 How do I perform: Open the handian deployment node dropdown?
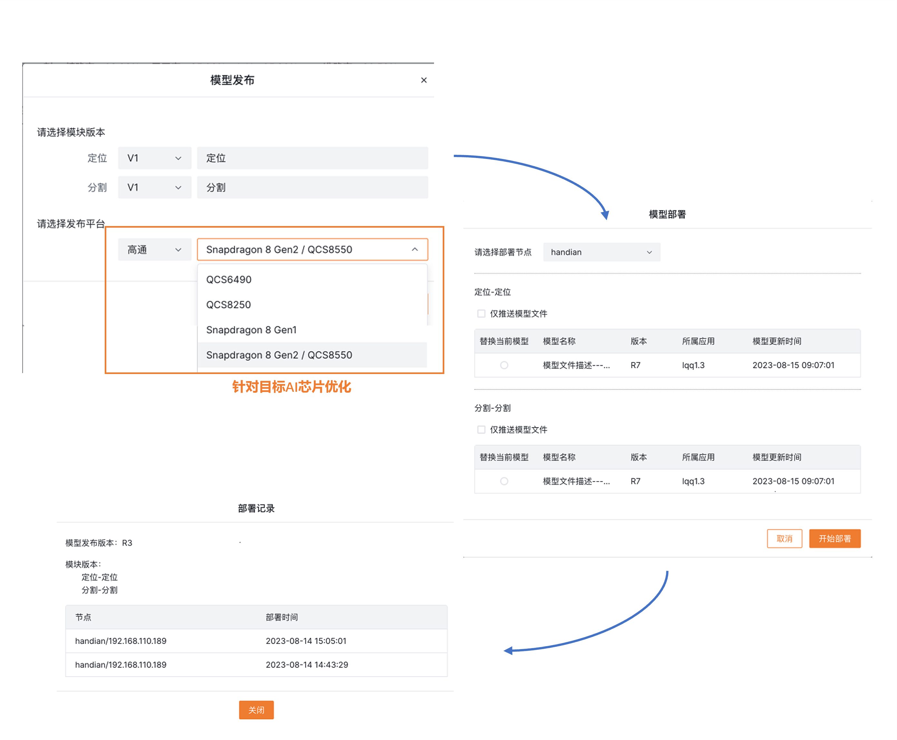click(x=601, y=252)
